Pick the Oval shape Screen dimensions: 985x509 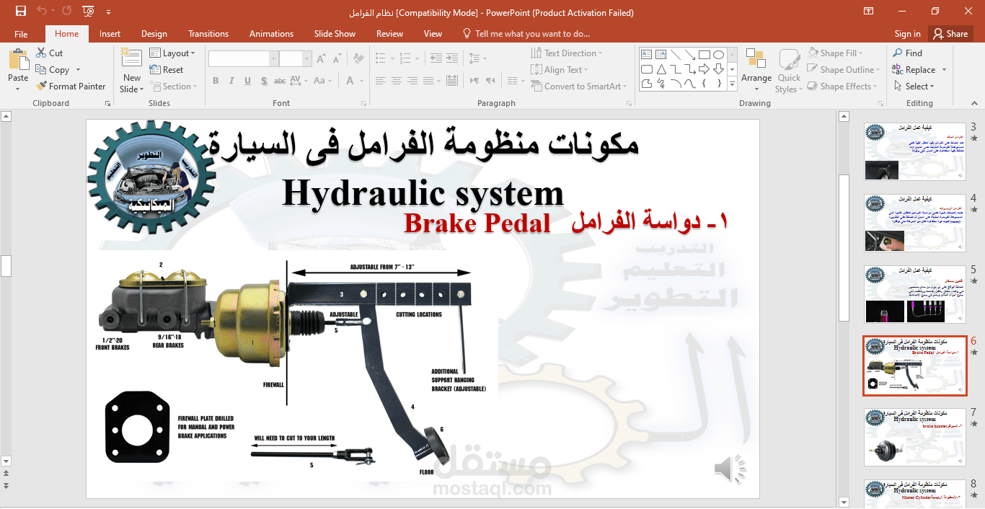(x=718, y=54)
